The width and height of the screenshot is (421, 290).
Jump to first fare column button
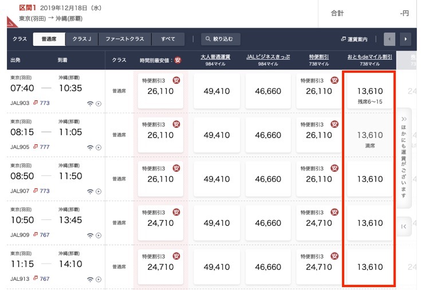pyautogui.click(x=404, y=226)
